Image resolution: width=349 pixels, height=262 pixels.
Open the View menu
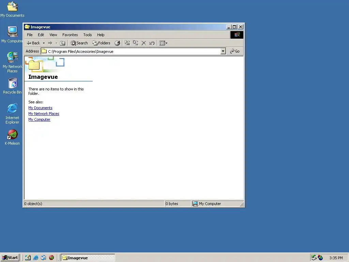point(53,35)
